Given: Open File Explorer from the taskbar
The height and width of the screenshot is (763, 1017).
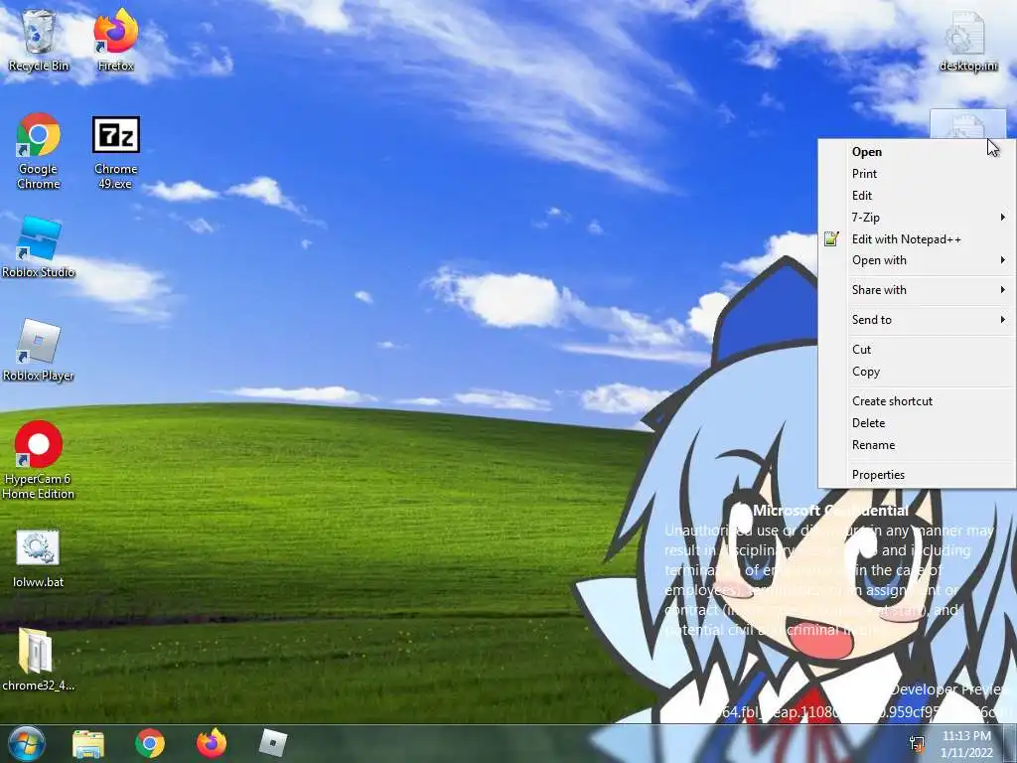Looking at the screenshot, I should [x=88, y=744].
